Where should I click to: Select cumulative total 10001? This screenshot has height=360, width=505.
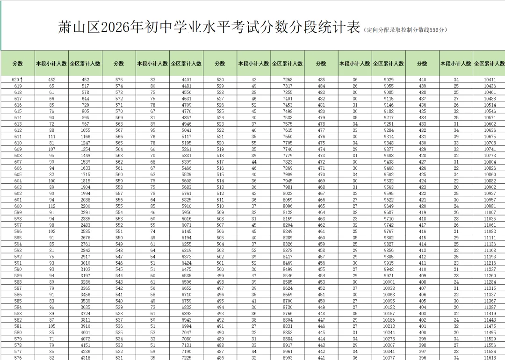click(389, 282)
